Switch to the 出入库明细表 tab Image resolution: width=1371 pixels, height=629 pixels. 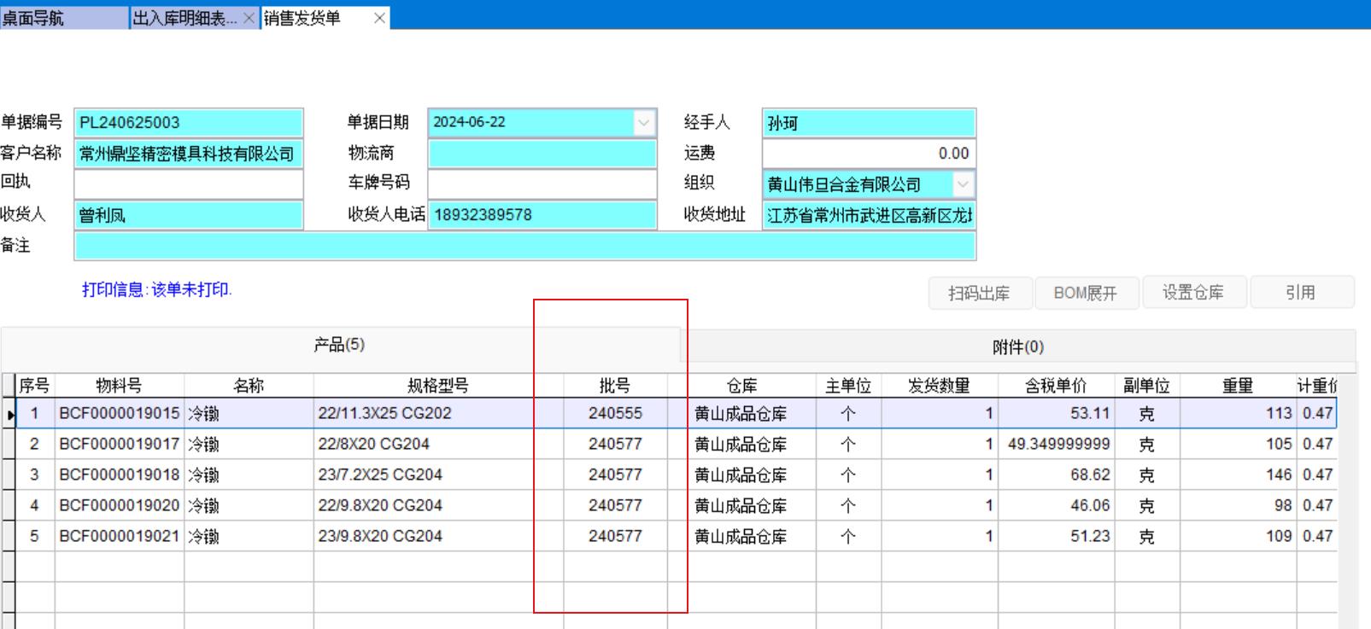pos(185,18)
